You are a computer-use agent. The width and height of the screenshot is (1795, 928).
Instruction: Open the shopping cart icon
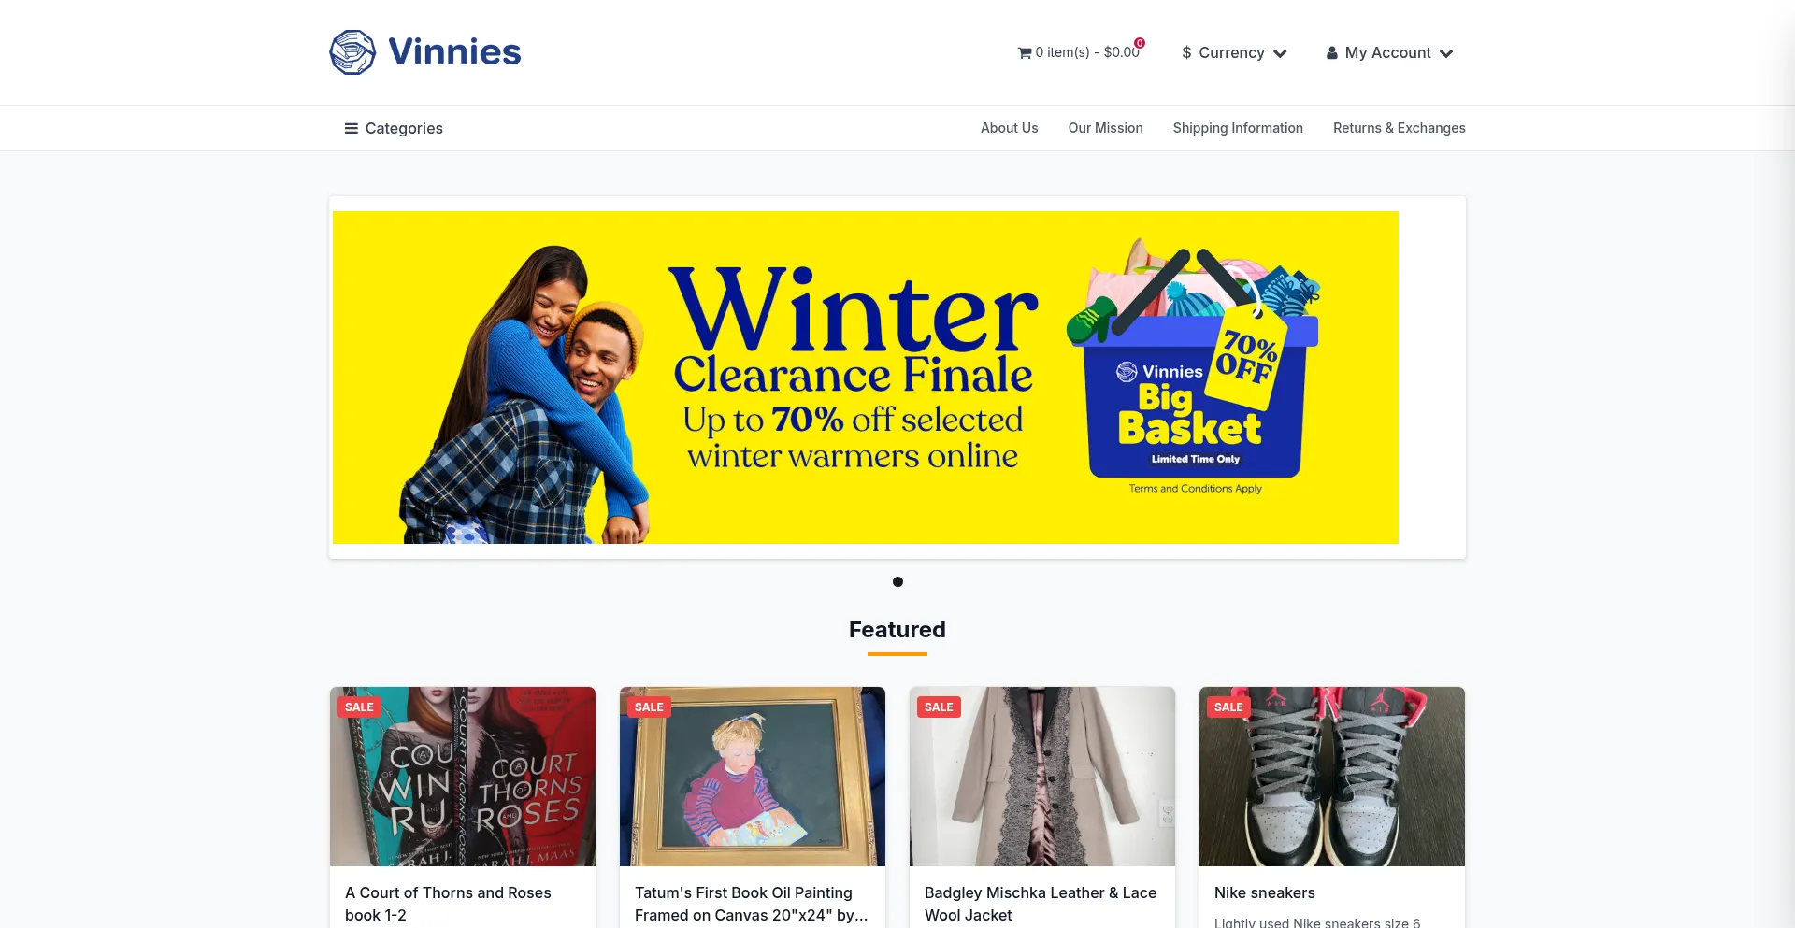coord(1025,53)
